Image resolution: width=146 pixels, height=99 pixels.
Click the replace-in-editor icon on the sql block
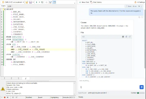(x=126, y=37)
